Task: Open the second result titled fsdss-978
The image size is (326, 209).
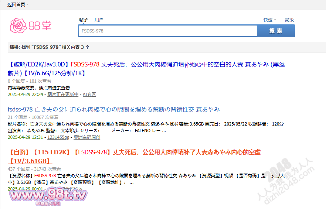Action: pyautogui.click(x=113, y=109)
